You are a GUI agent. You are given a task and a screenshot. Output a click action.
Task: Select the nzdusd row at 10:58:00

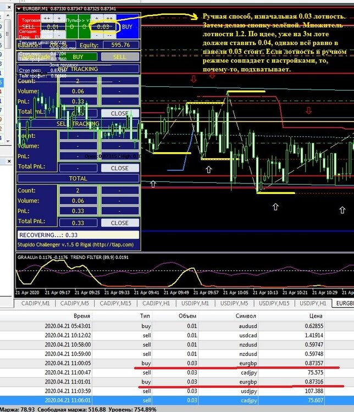pyautogui.click(x=177, y=344)
